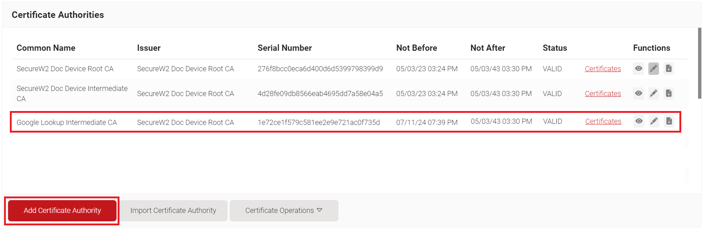This screenshot has height=229, width=705.
Task: Download the Google Lookup Intermediate CA
Action: click(x=669, y=121)
